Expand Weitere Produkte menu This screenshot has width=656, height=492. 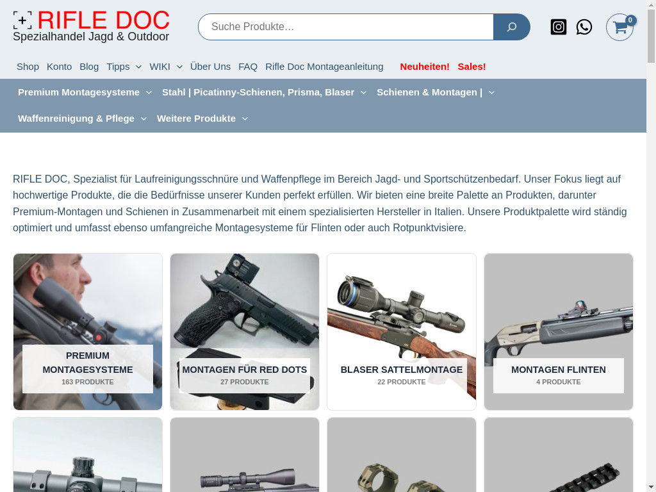(202, 119)
